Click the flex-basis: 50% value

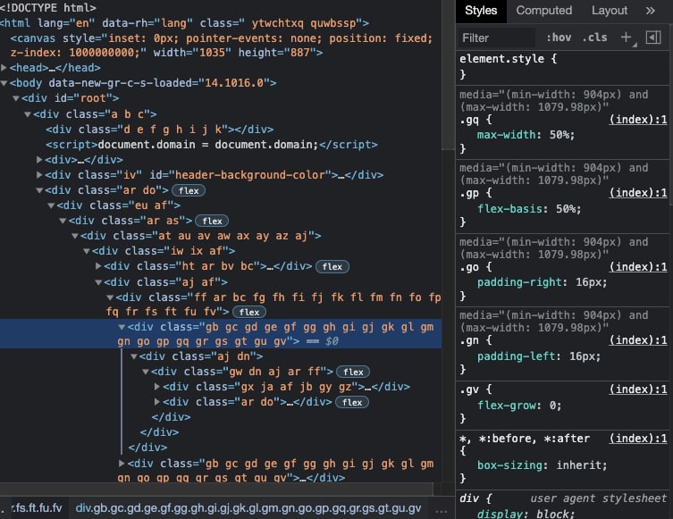coord(566,209)
